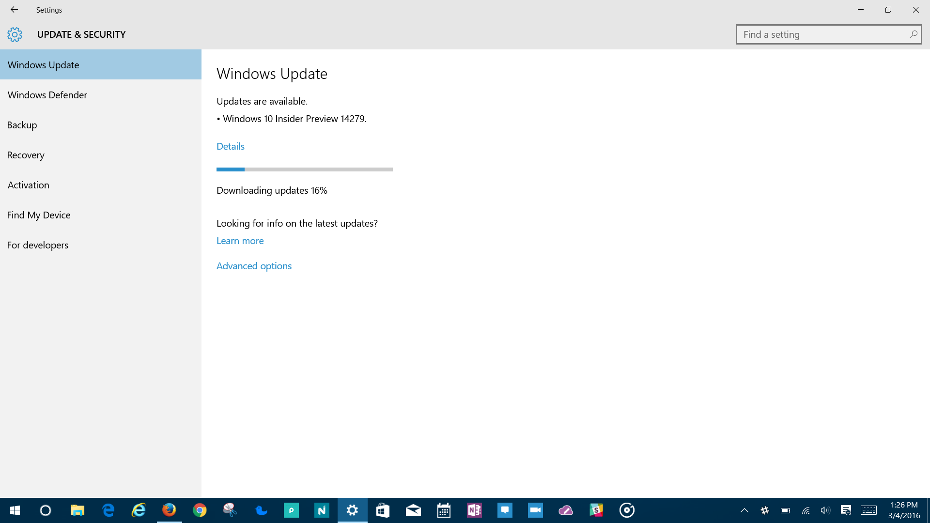Open Advanced options link
This screenshot has height=523, width=930.
(254, 266)
